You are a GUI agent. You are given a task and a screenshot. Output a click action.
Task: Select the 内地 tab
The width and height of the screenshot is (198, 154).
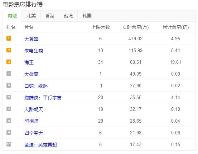[12, 16]
